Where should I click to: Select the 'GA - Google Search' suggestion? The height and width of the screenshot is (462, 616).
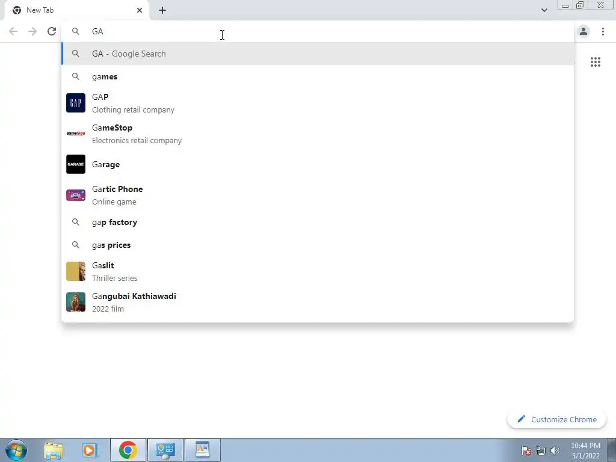click(318, 54)
